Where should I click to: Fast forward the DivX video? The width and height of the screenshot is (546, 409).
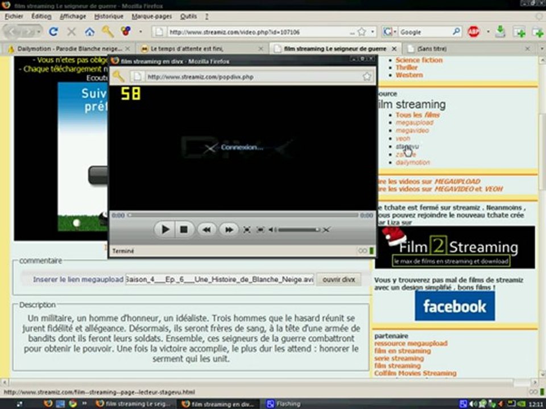coord(229,229)
